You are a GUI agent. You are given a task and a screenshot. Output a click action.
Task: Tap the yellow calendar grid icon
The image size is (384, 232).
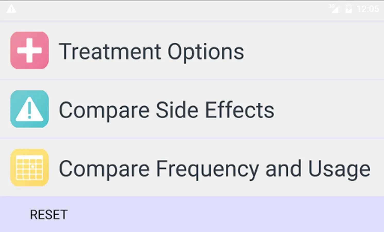click(29, 168)
